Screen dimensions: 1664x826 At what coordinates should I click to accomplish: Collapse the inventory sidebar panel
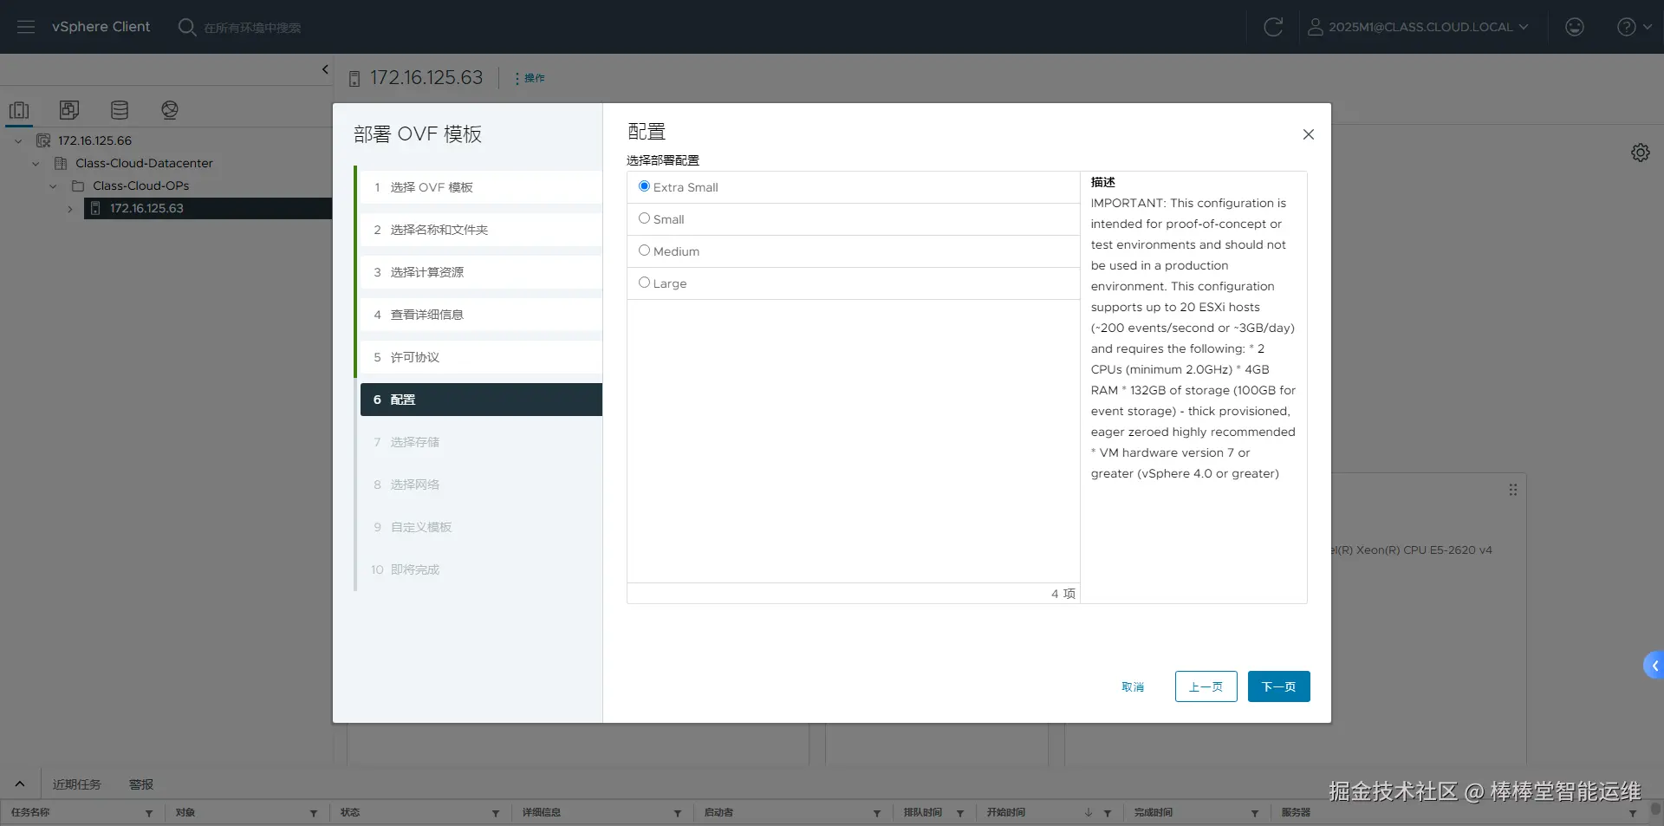(x=325, y=69)
